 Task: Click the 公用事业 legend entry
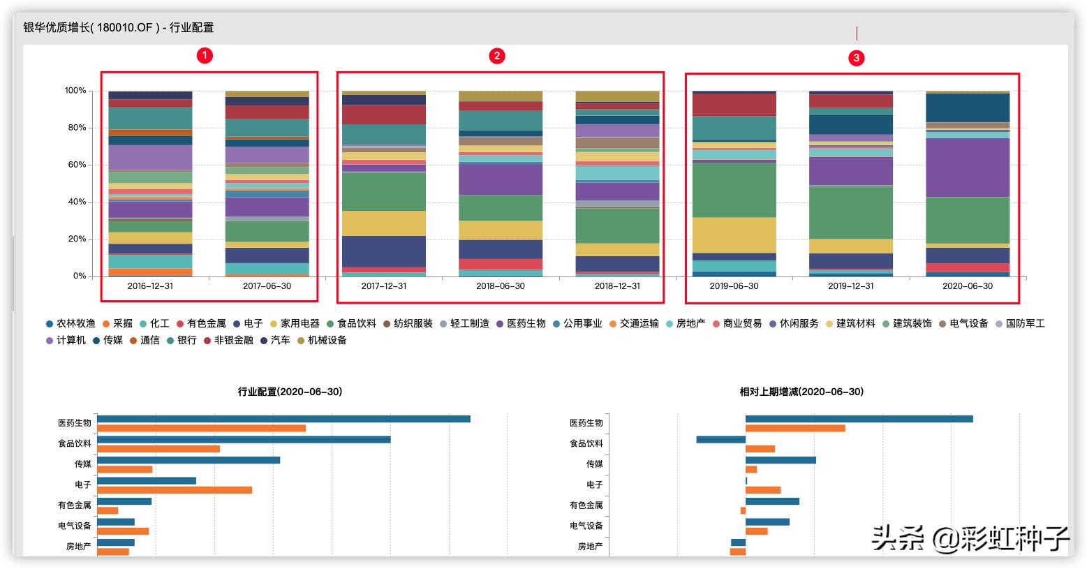point(577,324)
